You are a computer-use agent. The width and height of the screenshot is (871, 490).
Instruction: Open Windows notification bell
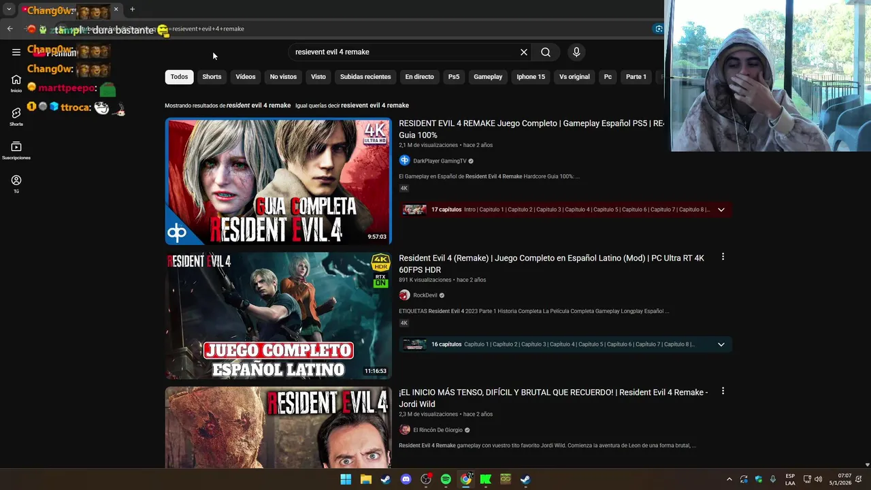click(x=859, y=479)
